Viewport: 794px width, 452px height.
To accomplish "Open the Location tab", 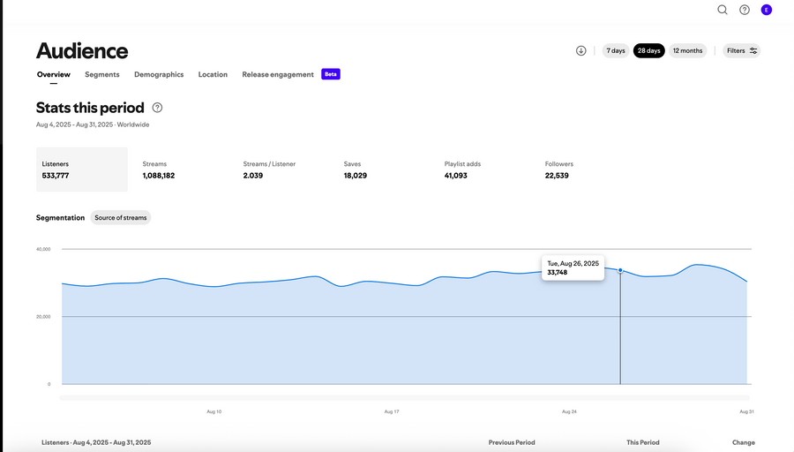I will coord(213,75).
